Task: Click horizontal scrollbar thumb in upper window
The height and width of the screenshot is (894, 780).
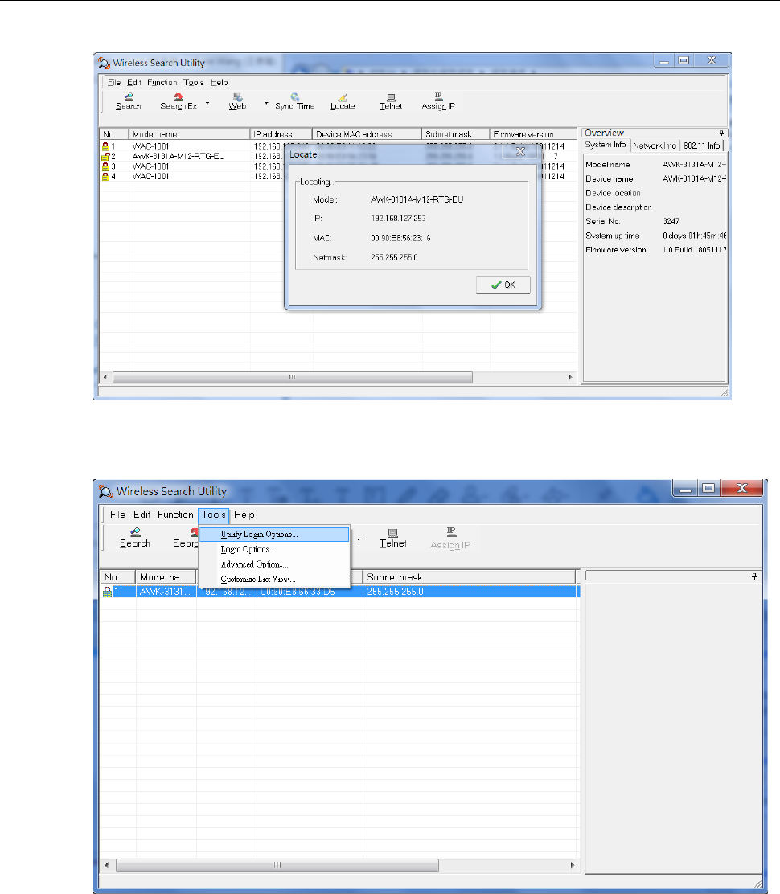Action: pos(293,377)
